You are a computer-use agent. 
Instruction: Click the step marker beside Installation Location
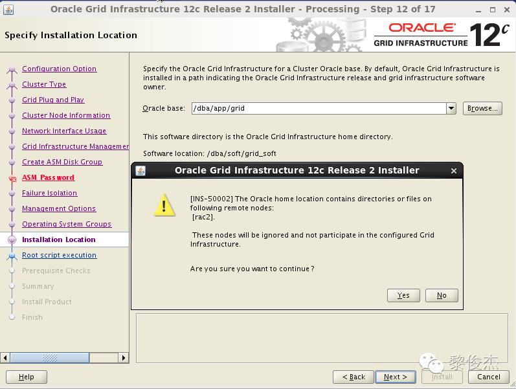[x=12, y=240]
